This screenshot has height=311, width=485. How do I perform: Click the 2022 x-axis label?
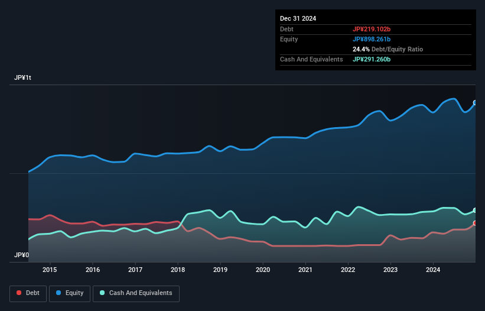pos(348,270)
